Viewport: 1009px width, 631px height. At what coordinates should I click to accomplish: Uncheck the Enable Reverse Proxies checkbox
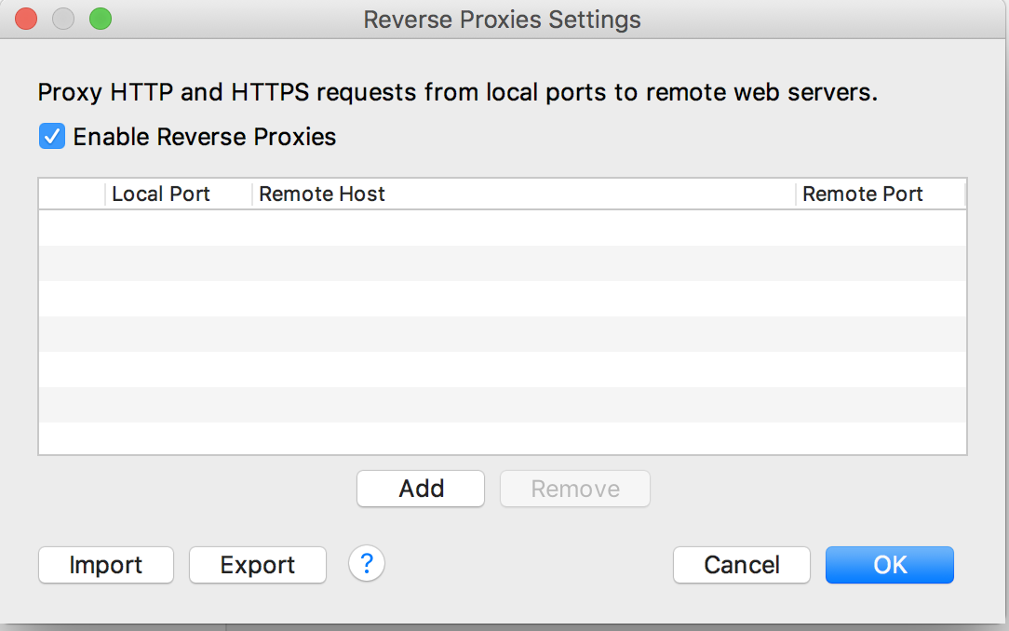point(51,137)
